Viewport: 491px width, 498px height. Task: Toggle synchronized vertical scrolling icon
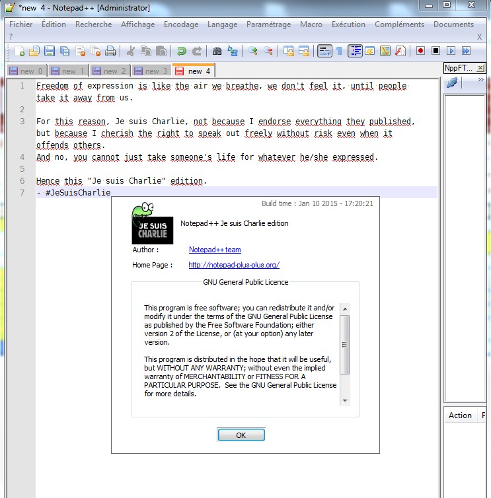[289, 51]
